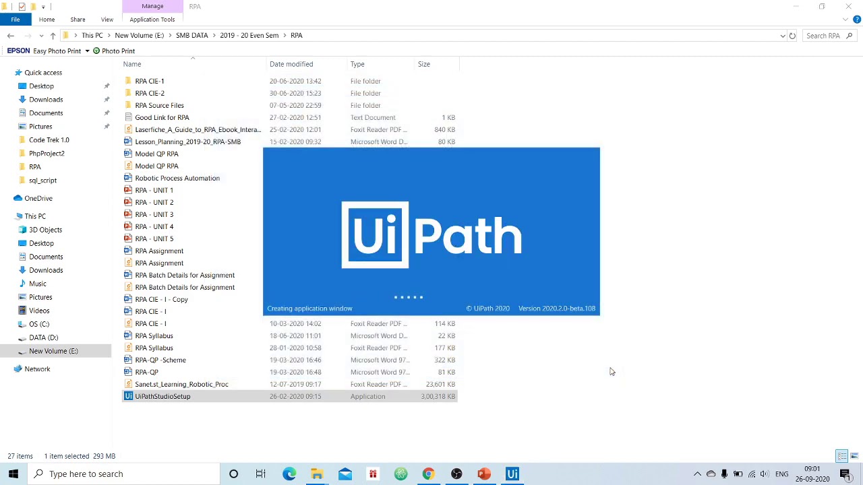
Task: Click the Manage contextual tab
Action: tap(152, 6)
